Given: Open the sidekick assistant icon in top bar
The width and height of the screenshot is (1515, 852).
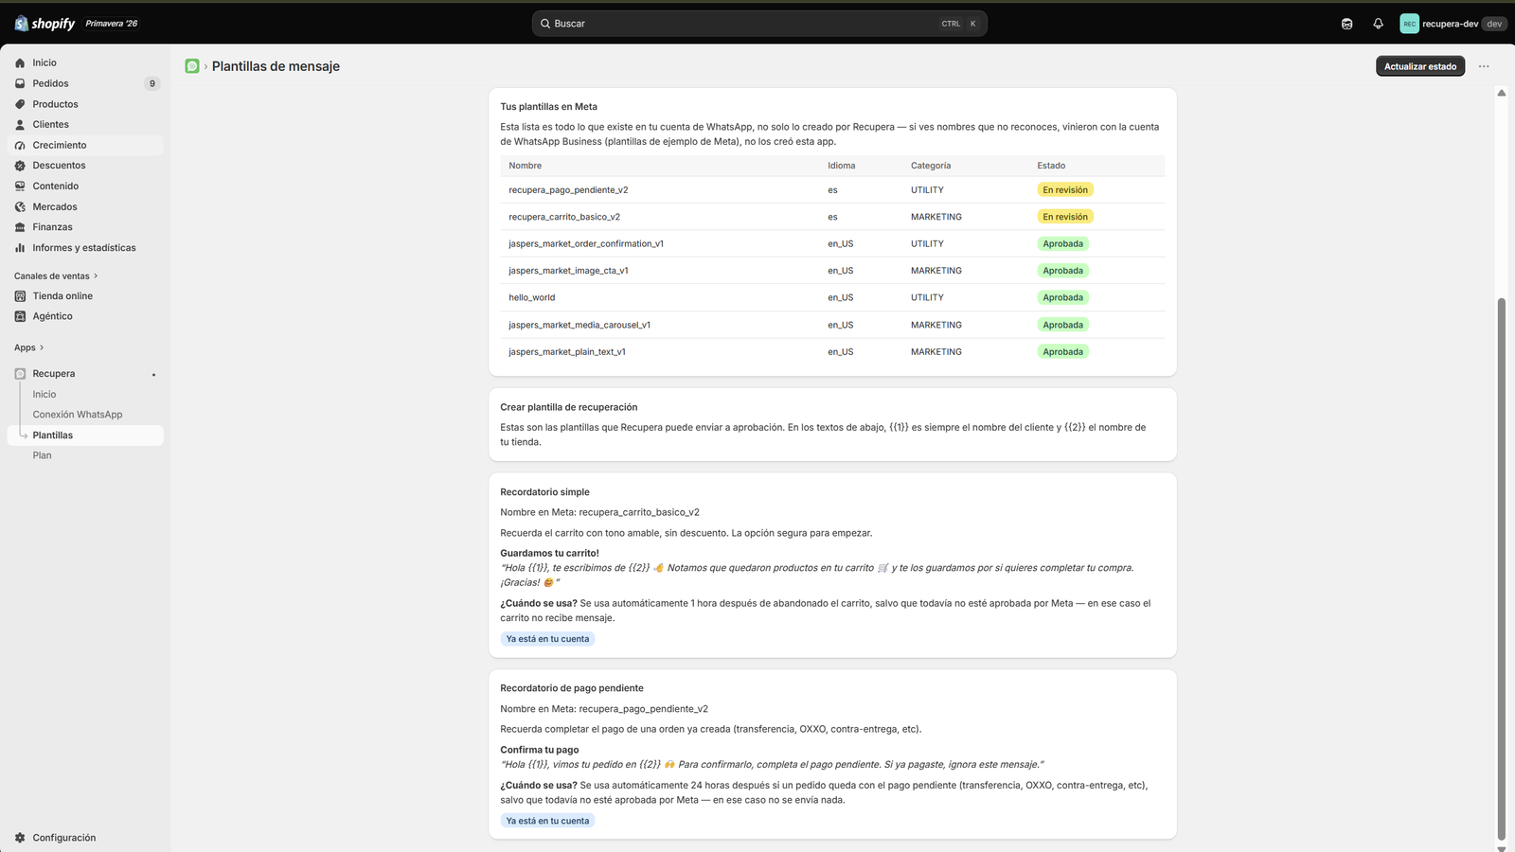Looking at the screenshot, I should point(1347,24).
